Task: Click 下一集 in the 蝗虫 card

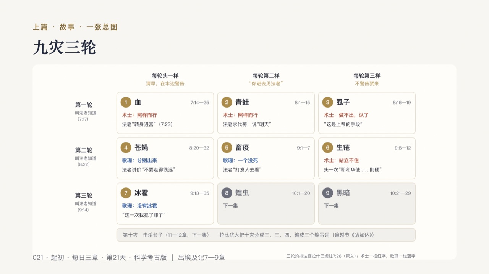Action: click(230, 206)
